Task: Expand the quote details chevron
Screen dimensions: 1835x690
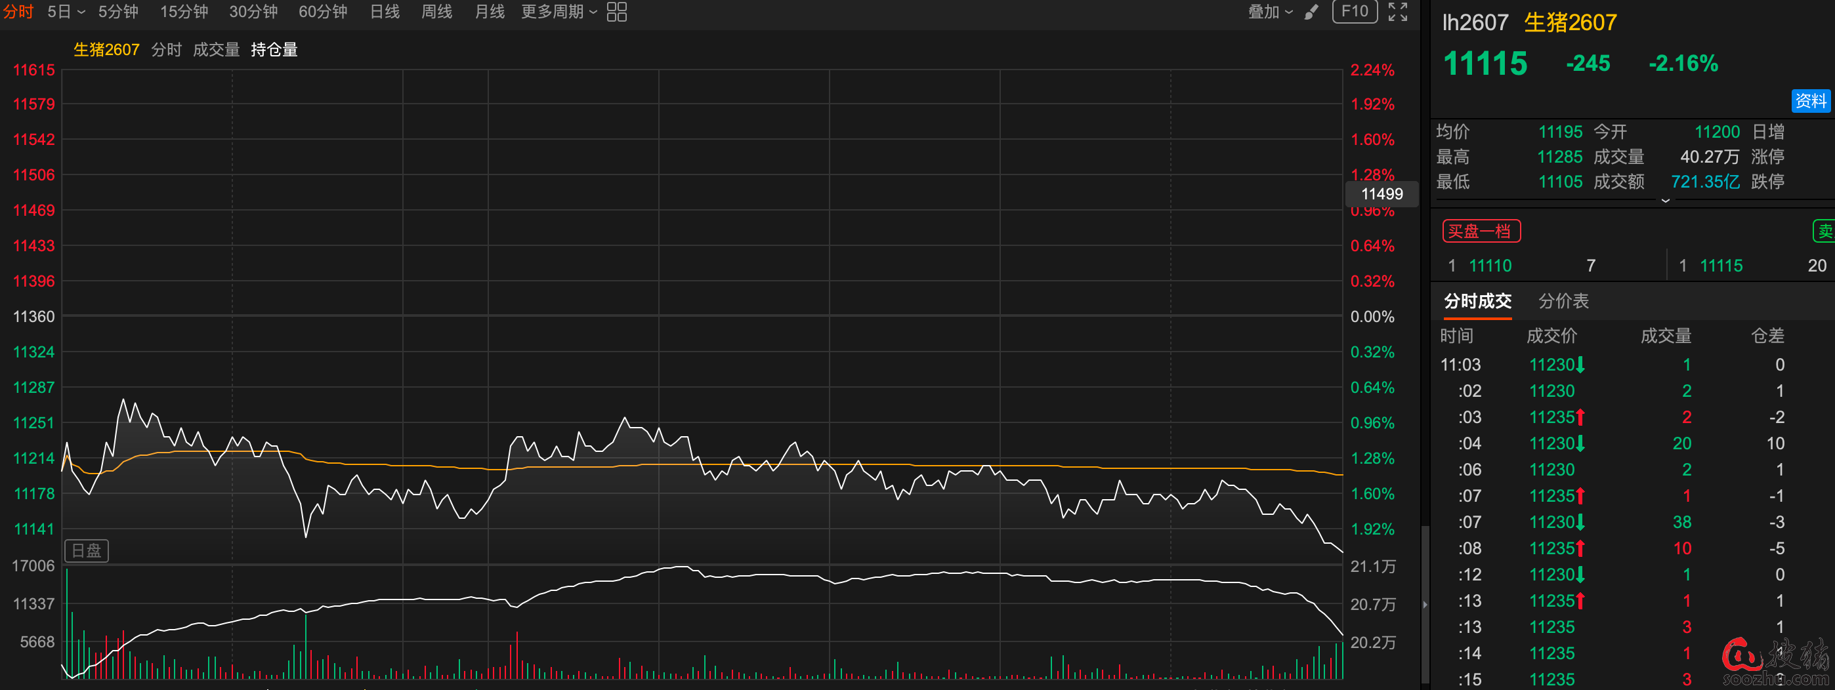Action: pyautogui.click(x=1665, y=201)
